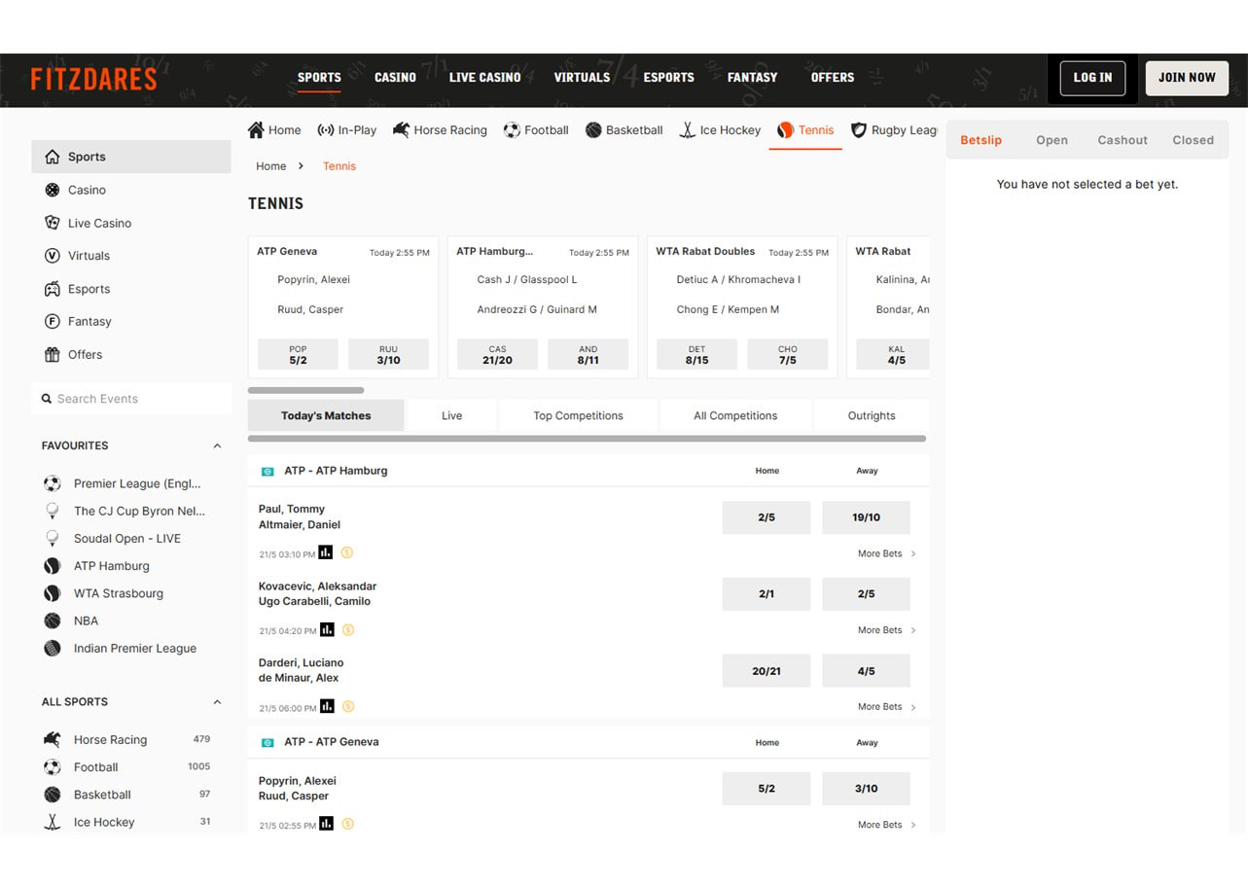Open Virtuals in left sidebar
The image size is (1248, 888).
[131, 256]
